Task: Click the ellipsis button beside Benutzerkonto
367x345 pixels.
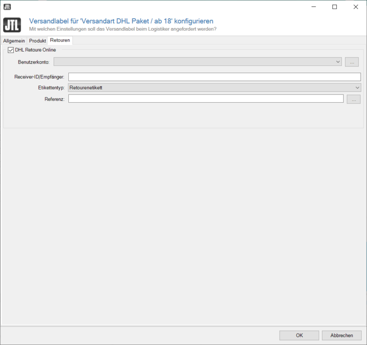Action: coord(353,62)
